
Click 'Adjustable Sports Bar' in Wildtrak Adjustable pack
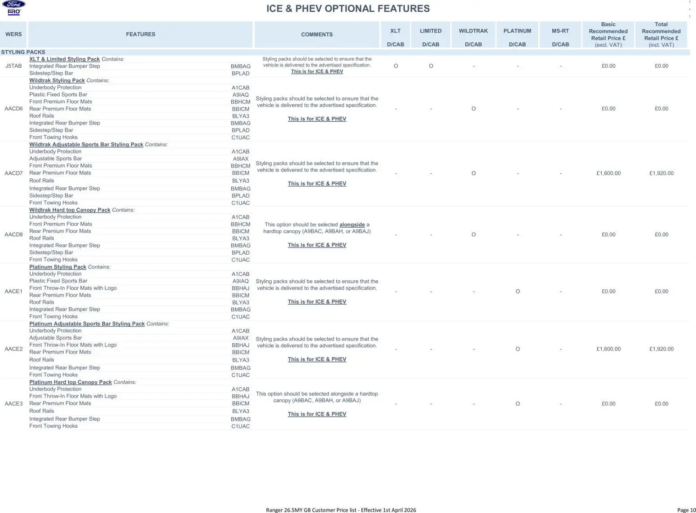[x=56, y=159]
